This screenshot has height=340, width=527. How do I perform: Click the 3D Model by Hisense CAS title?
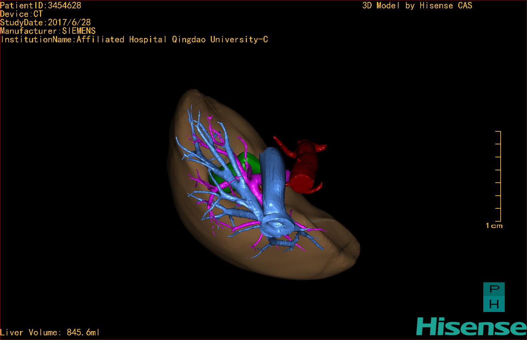coord(417,6)
